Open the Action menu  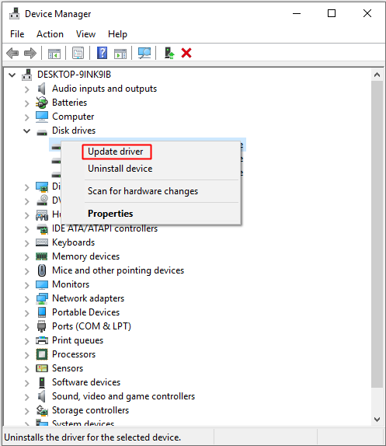(x=50, y=34)
